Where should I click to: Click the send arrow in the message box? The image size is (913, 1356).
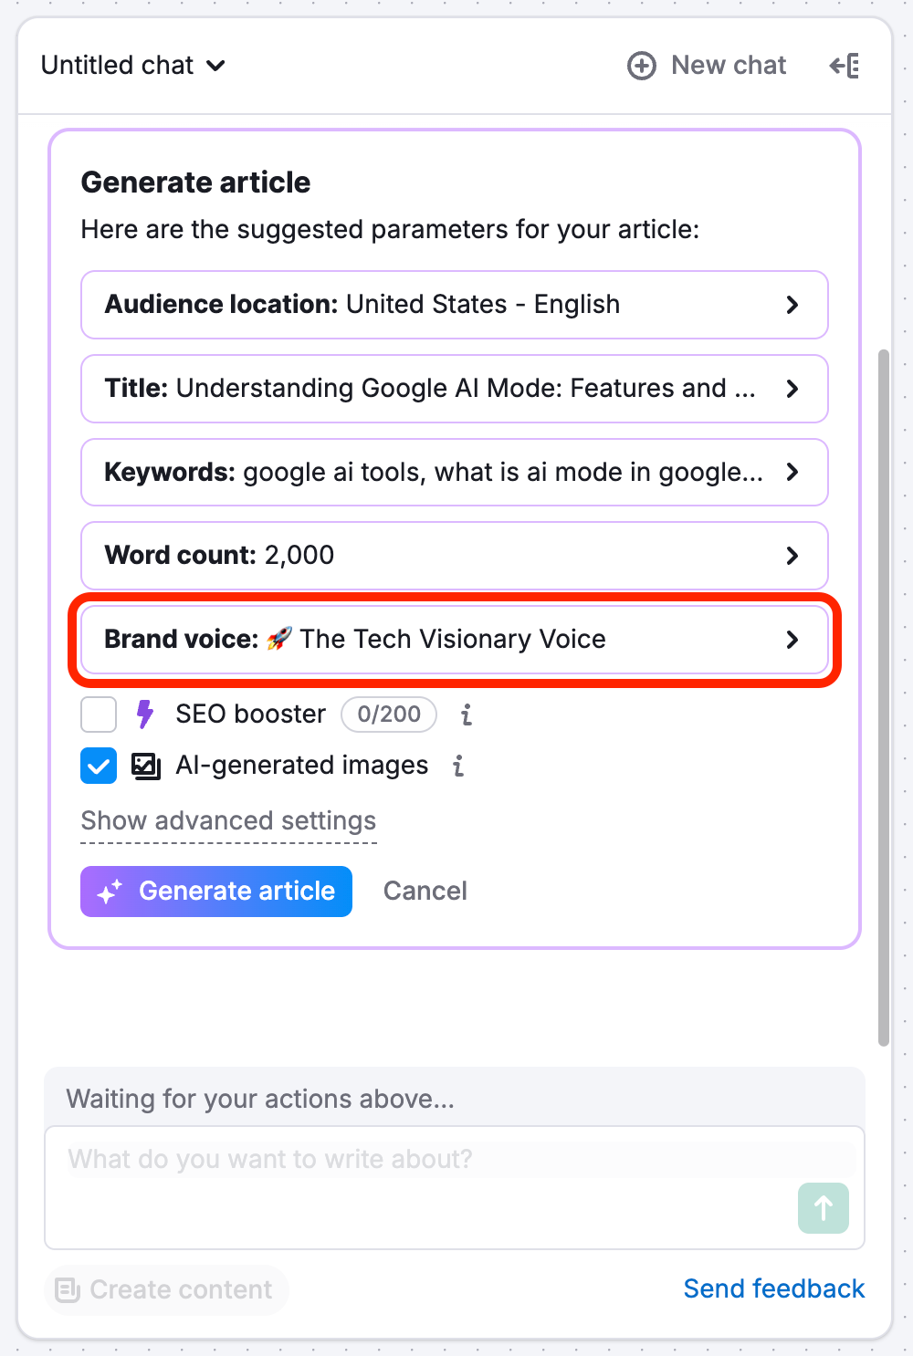[823, 1208]
